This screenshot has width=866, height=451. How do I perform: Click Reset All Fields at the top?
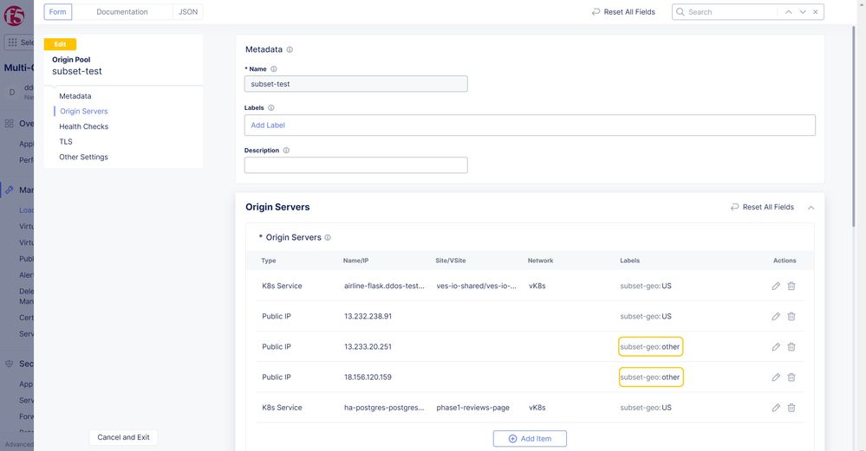pyautogui.click(x=622, y=12)
